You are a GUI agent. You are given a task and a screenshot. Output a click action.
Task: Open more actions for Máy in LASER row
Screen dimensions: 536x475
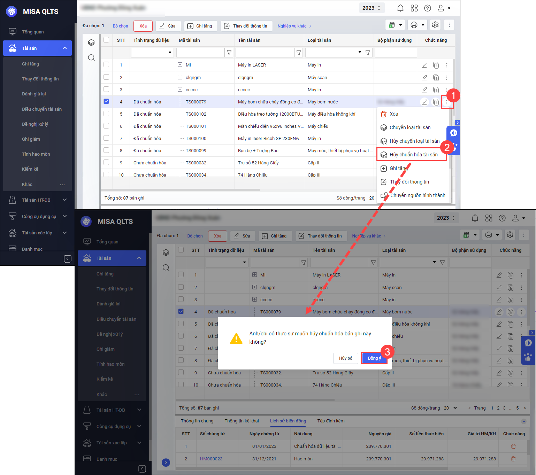pos(447,65)
